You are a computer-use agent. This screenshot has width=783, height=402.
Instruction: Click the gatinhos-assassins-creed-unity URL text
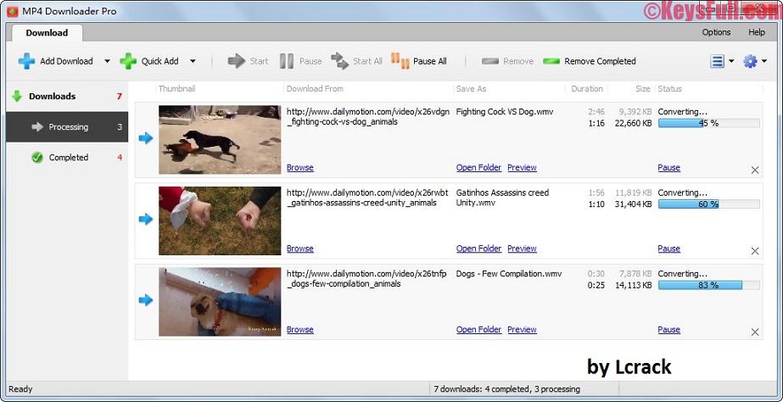click(367, 198)
